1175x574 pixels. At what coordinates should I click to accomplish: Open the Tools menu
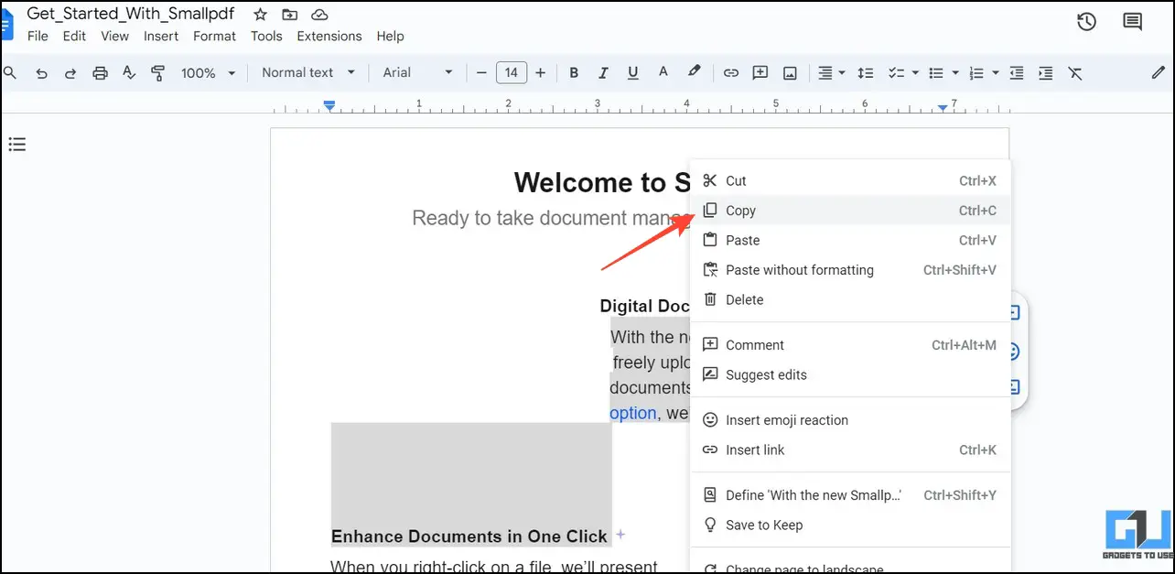pos(266,37)
